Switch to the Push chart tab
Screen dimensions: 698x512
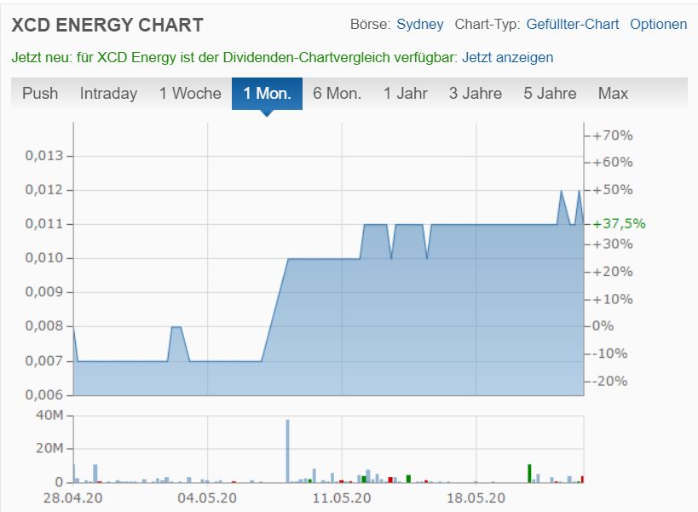[x=40, y=94]
